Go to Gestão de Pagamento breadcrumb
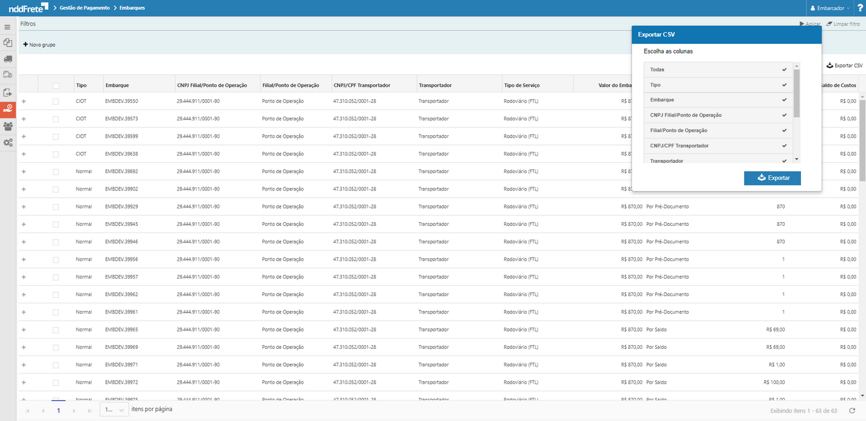866x421 pixels. (x=84, y=8)
